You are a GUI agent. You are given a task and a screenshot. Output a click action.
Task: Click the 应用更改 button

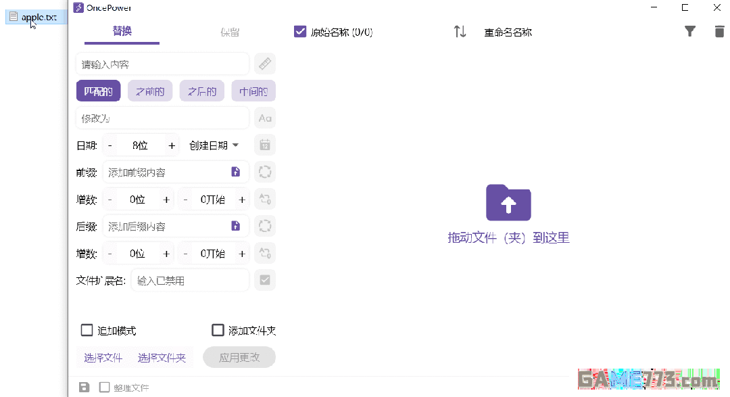click(x=239, y=357)
